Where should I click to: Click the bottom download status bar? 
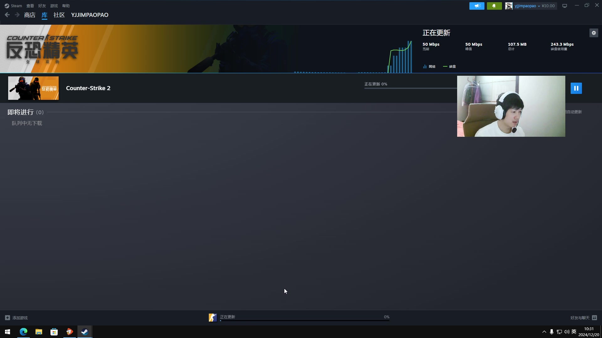(x=299, y=318)
